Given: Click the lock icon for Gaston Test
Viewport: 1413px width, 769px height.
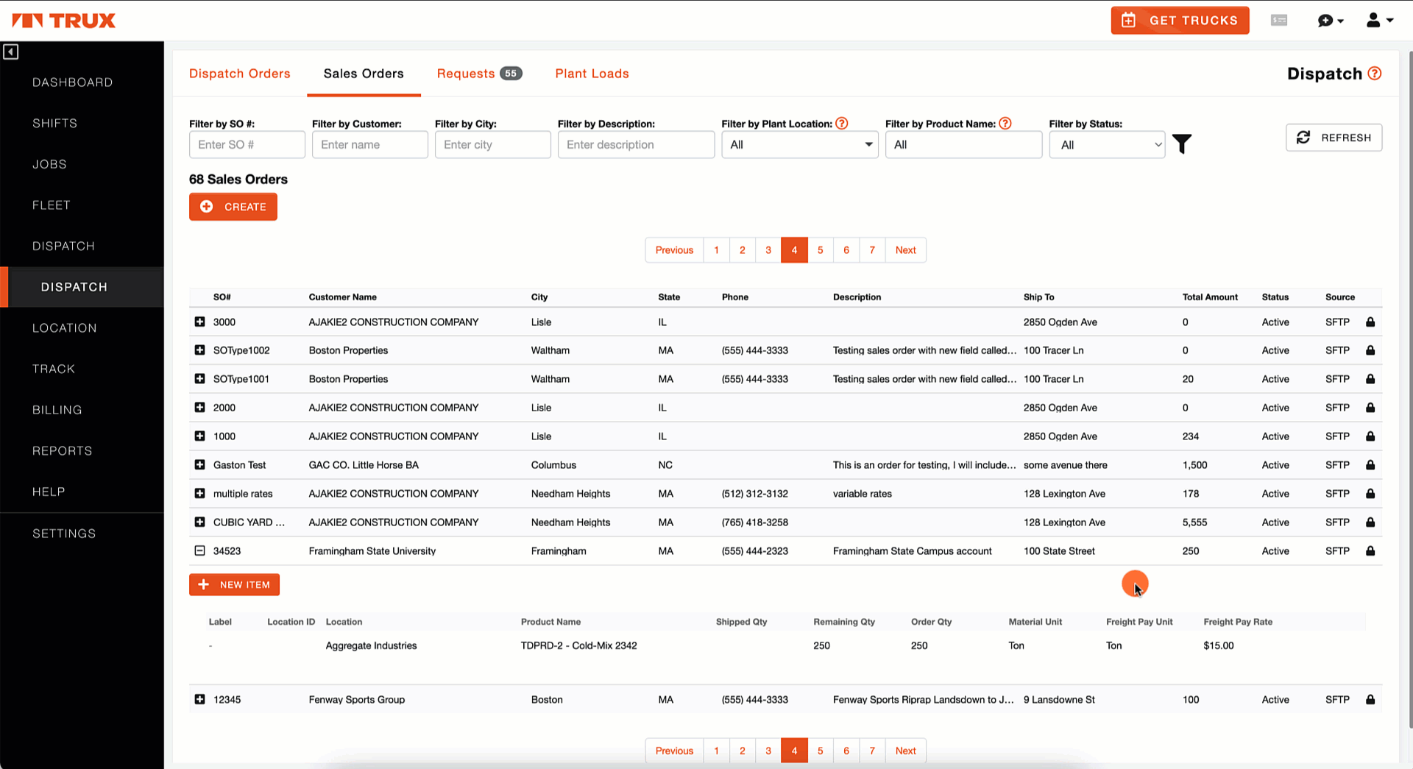Looking at the screenshot, I should [1370, 465].
